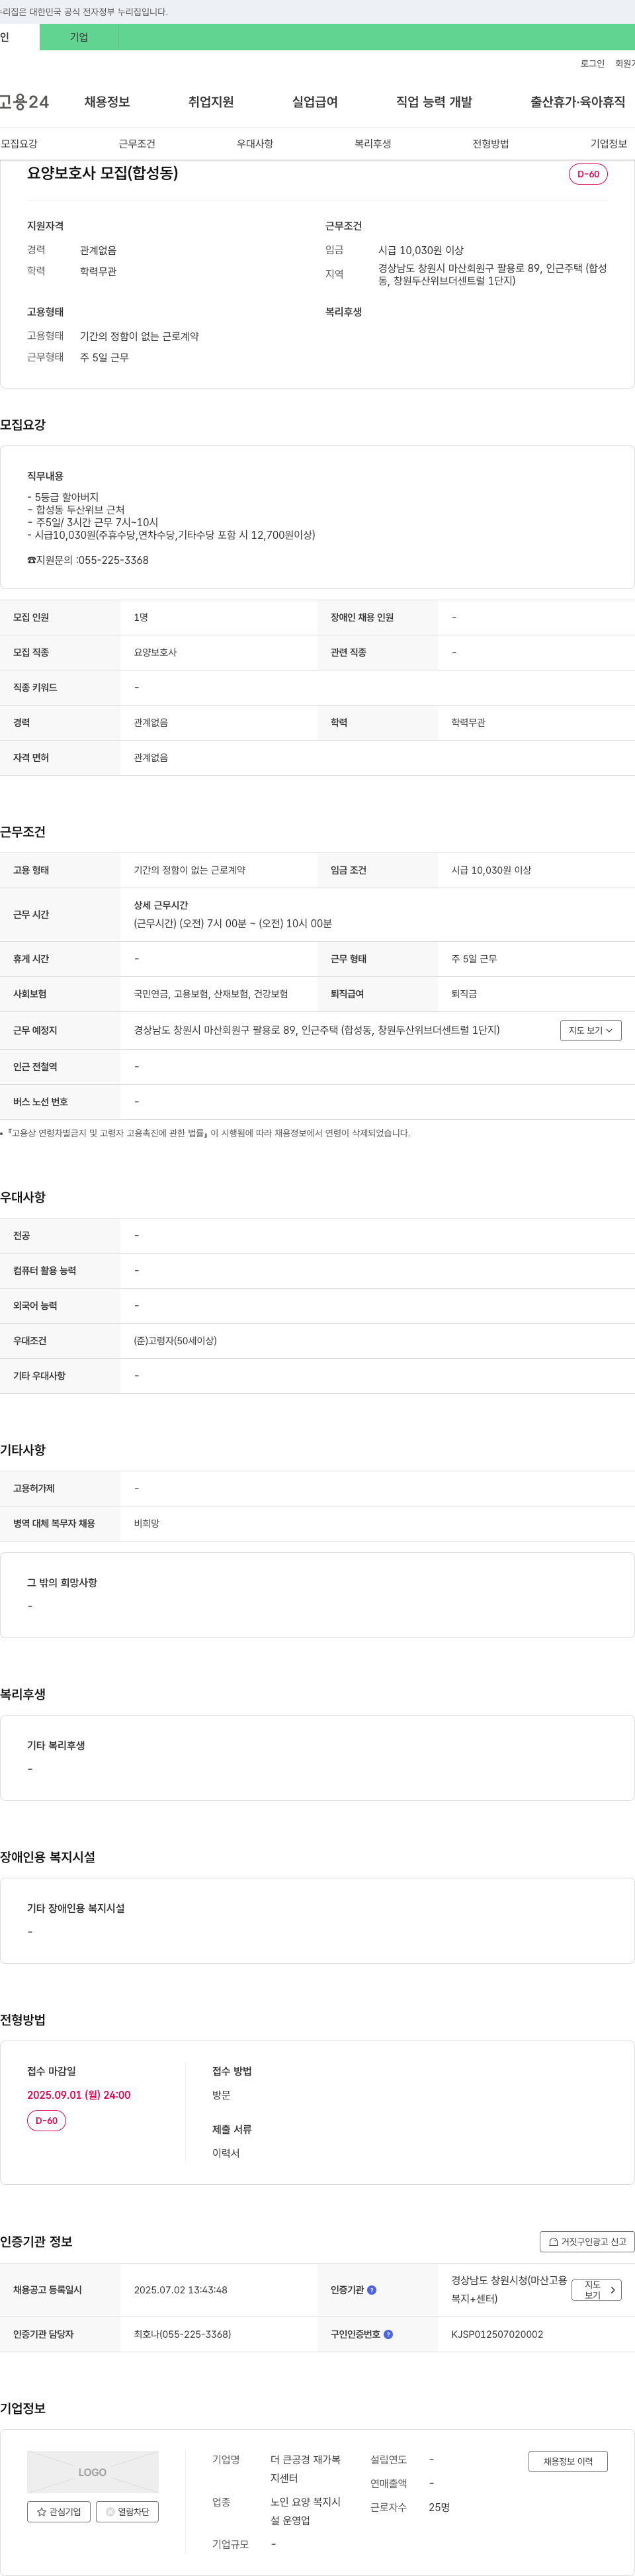Click the 우대조건 value (준)고령자(50세이상)

pyautogui.click(x=175, y=1340)
